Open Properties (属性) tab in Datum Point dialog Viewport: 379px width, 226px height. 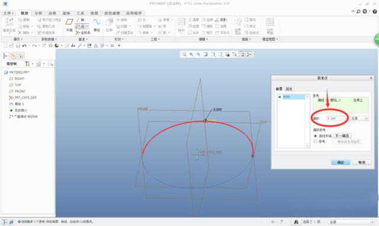point(289,89)
